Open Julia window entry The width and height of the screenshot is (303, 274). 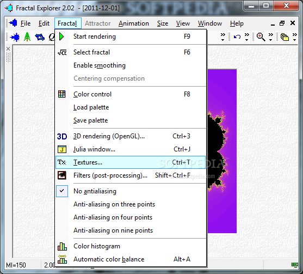click(x=131, y=149)
